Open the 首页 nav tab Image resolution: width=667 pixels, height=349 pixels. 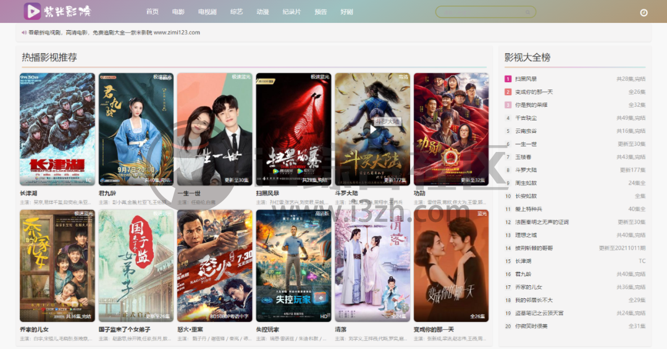point(153,12)
